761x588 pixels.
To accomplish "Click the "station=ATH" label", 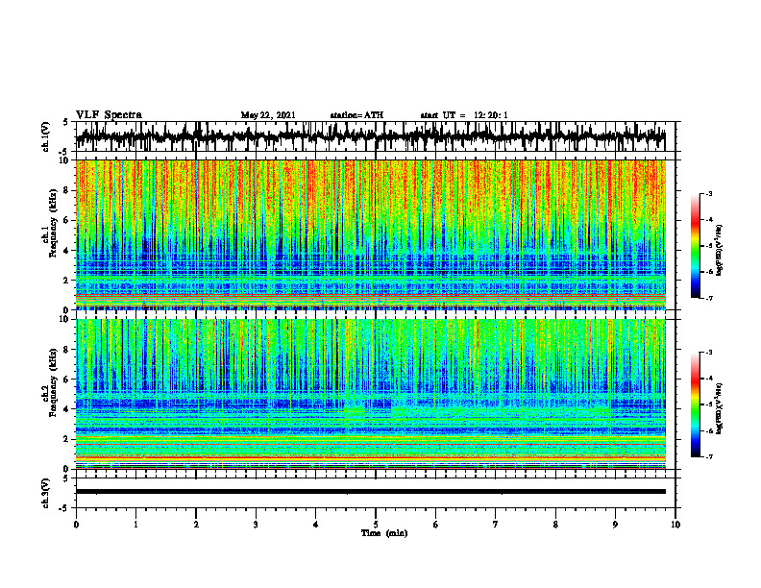I will pyautogui.click(x=356, y=115).
